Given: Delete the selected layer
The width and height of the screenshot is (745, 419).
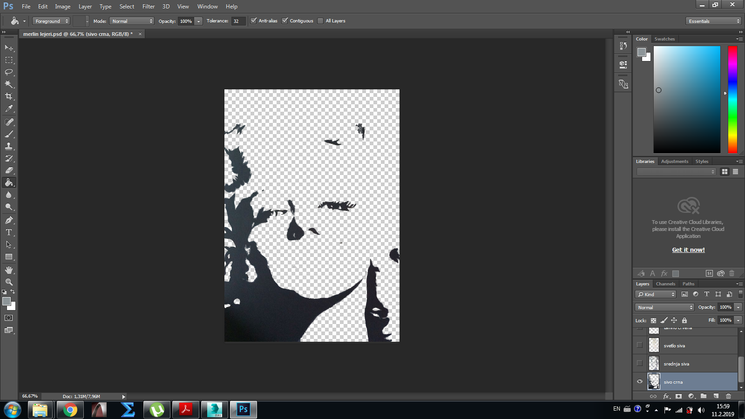Looking at the screenshot, I should (x=729, y=396).
